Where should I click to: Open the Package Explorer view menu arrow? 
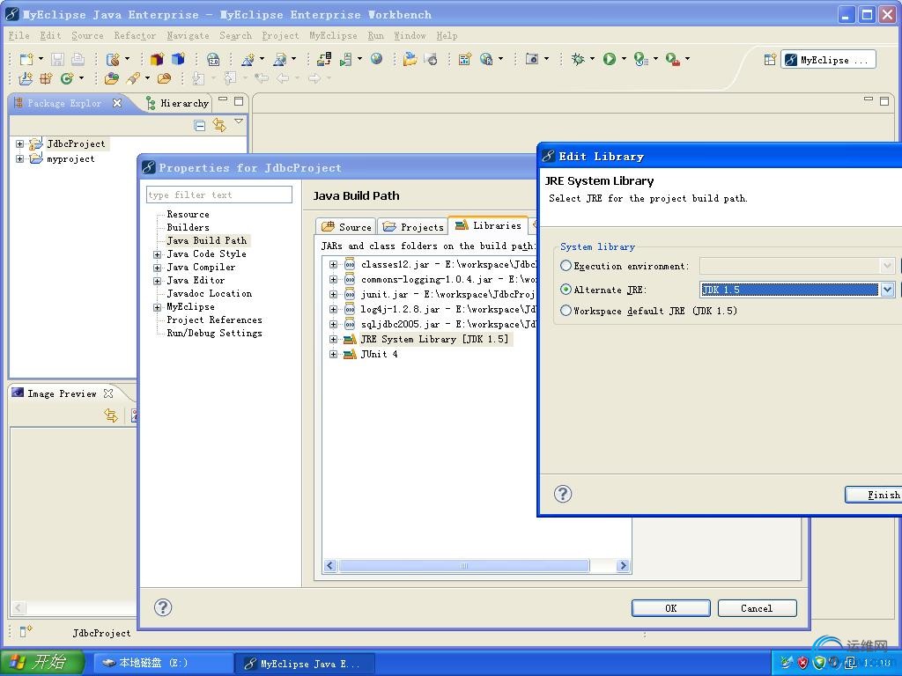(x=239, y=121)
